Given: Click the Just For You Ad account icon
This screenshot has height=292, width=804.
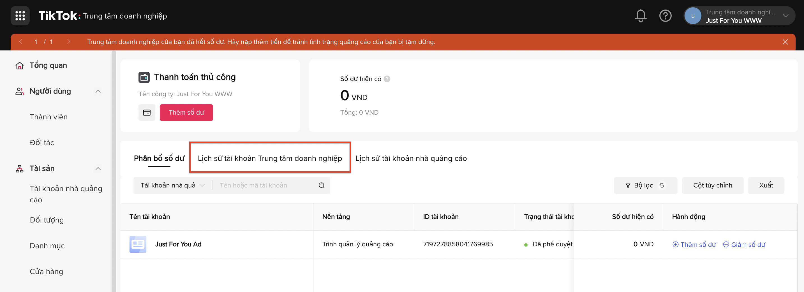Looking at the screenshot, I should [138, 244].
